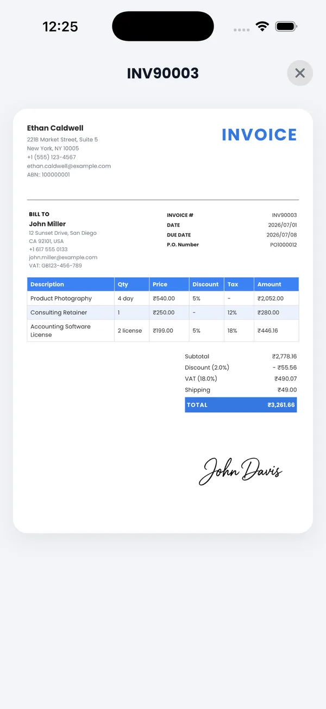Tap shipping value ₹49.00
The width and height of the screenshot is (326, 709).
coord(287,390)
